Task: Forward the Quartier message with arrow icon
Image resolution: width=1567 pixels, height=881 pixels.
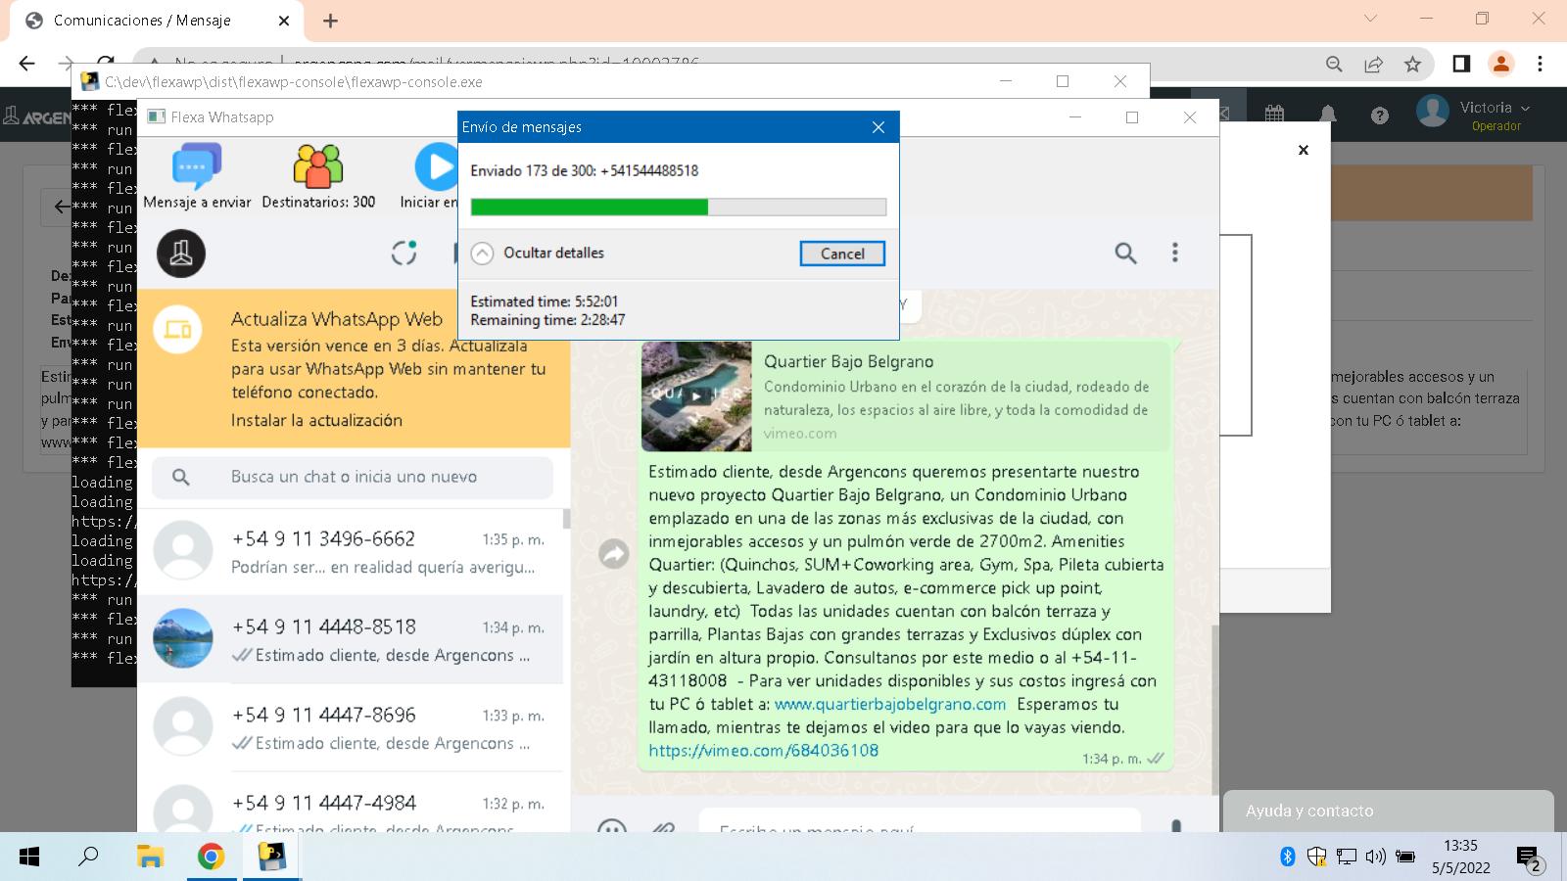Action: [x=614, y=554]
